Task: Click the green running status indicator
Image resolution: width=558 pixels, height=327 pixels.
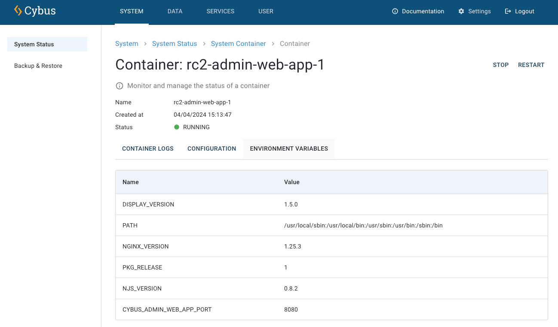Action: (x=177, y=127)
